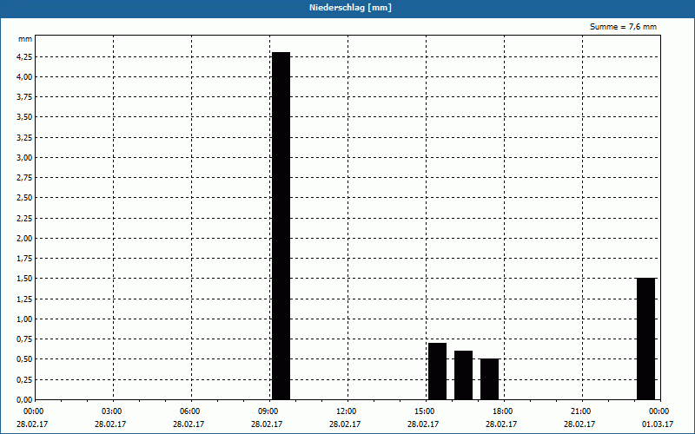Click the y-axis value 3,50

point(24,117)
